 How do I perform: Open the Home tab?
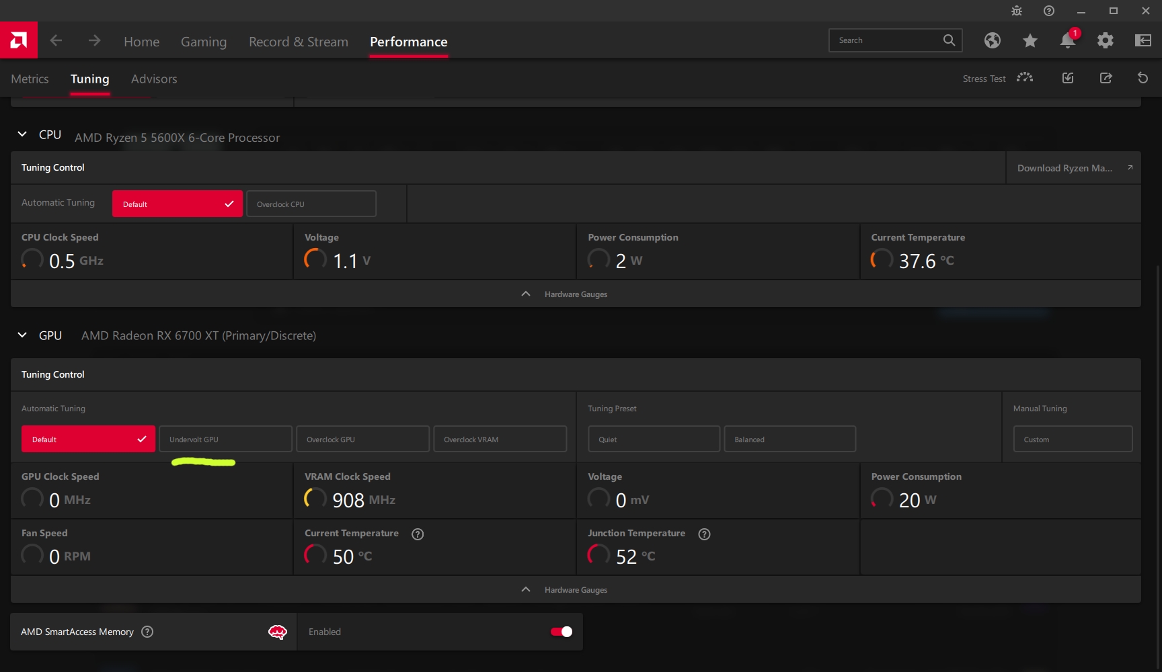[x=142, y=42]
